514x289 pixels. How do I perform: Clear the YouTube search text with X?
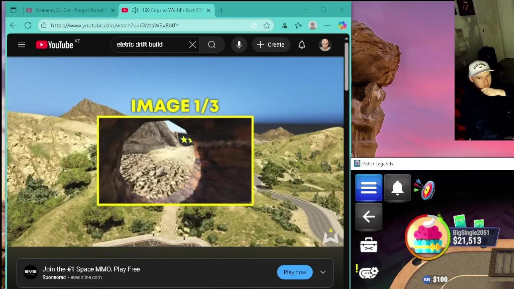coord(193,45)
